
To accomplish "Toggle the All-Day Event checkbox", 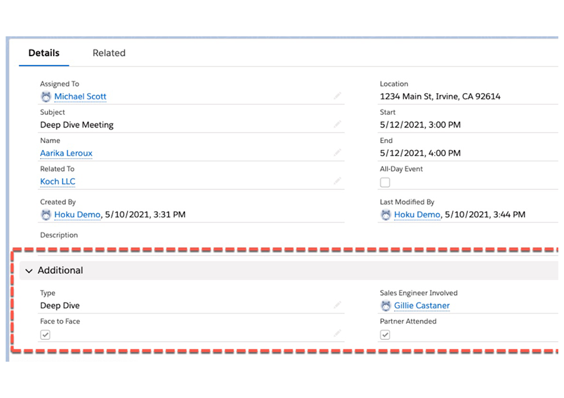I will (x=385, y=182).
